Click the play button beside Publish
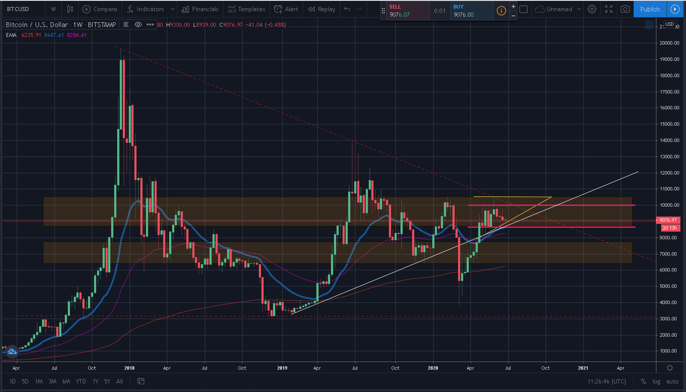 coord(675,9)
